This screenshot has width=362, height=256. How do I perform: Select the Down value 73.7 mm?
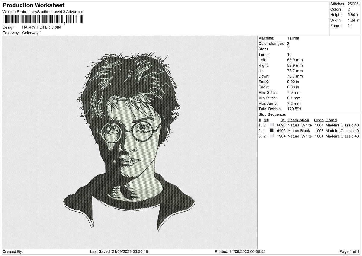[295, 76]
